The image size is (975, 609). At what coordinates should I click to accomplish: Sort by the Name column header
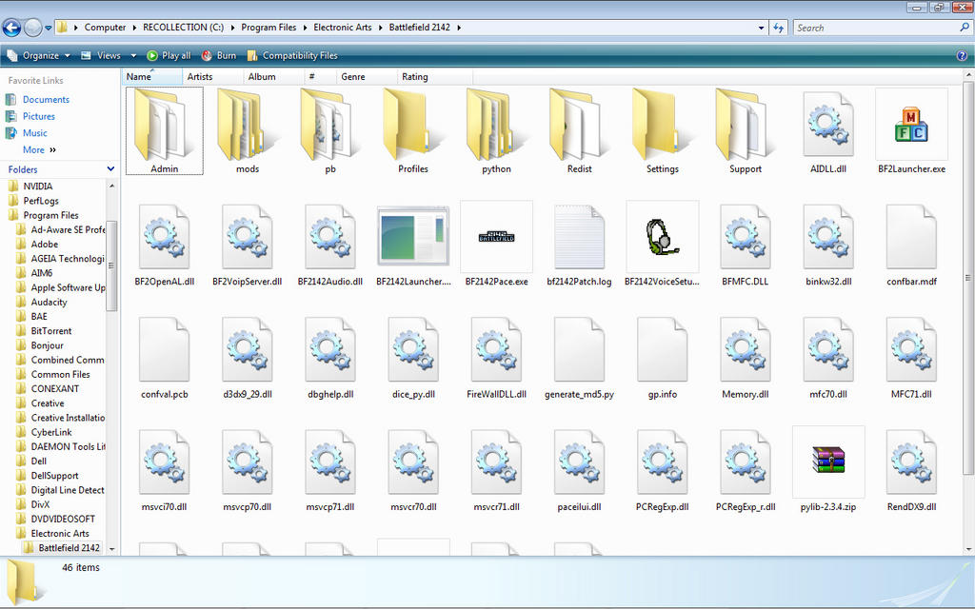(x=139, y=77)
